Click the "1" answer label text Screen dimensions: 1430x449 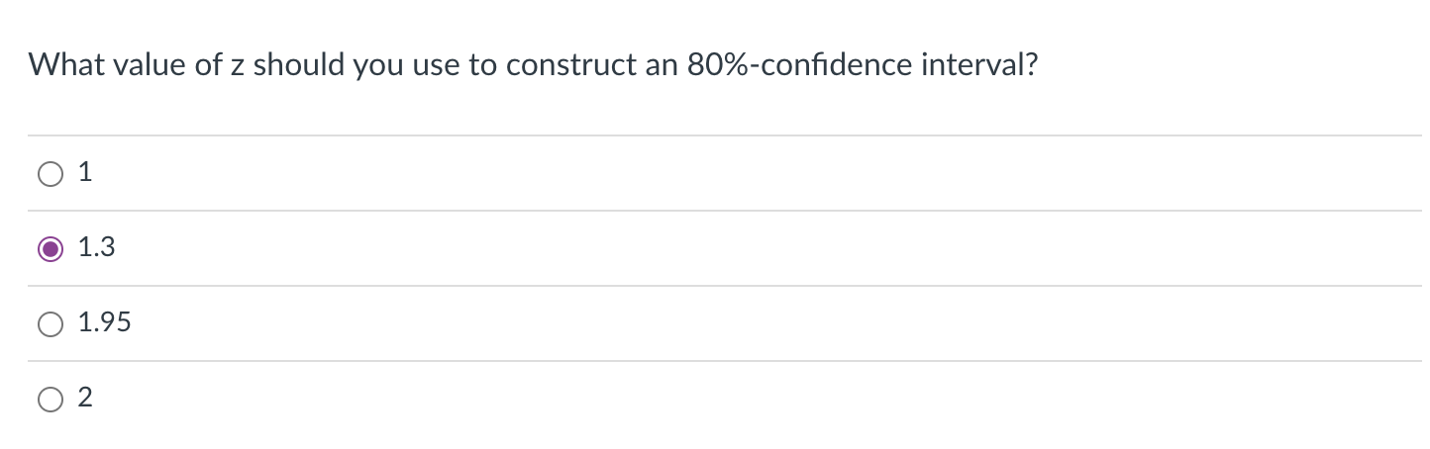coord(85,173)
